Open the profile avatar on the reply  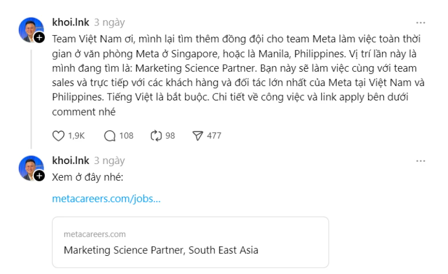pyautogui.click(x=30, y=167)
